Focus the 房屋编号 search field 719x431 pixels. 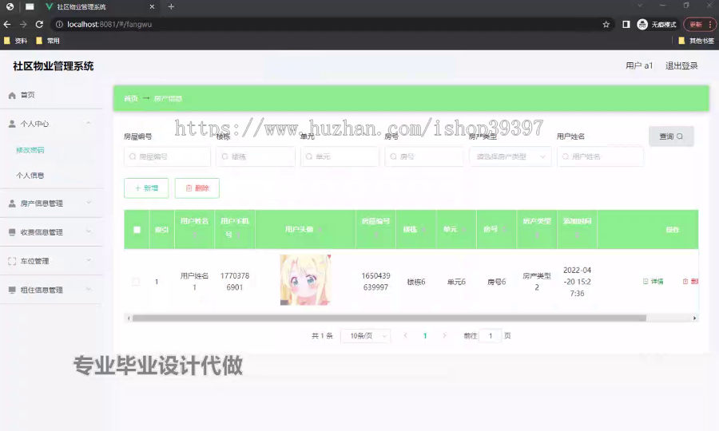pyautogui.click(x=167, y=156)
